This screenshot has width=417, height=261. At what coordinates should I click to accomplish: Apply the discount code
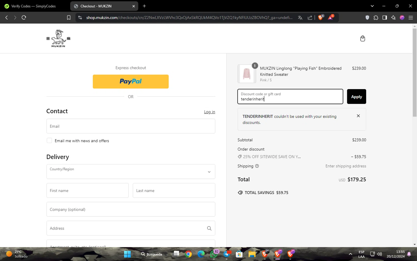(x=356, y=97)
